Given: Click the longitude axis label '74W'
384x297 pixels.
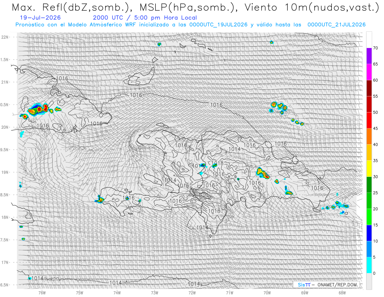Looking at the screenshot, I should click(117, 293).
